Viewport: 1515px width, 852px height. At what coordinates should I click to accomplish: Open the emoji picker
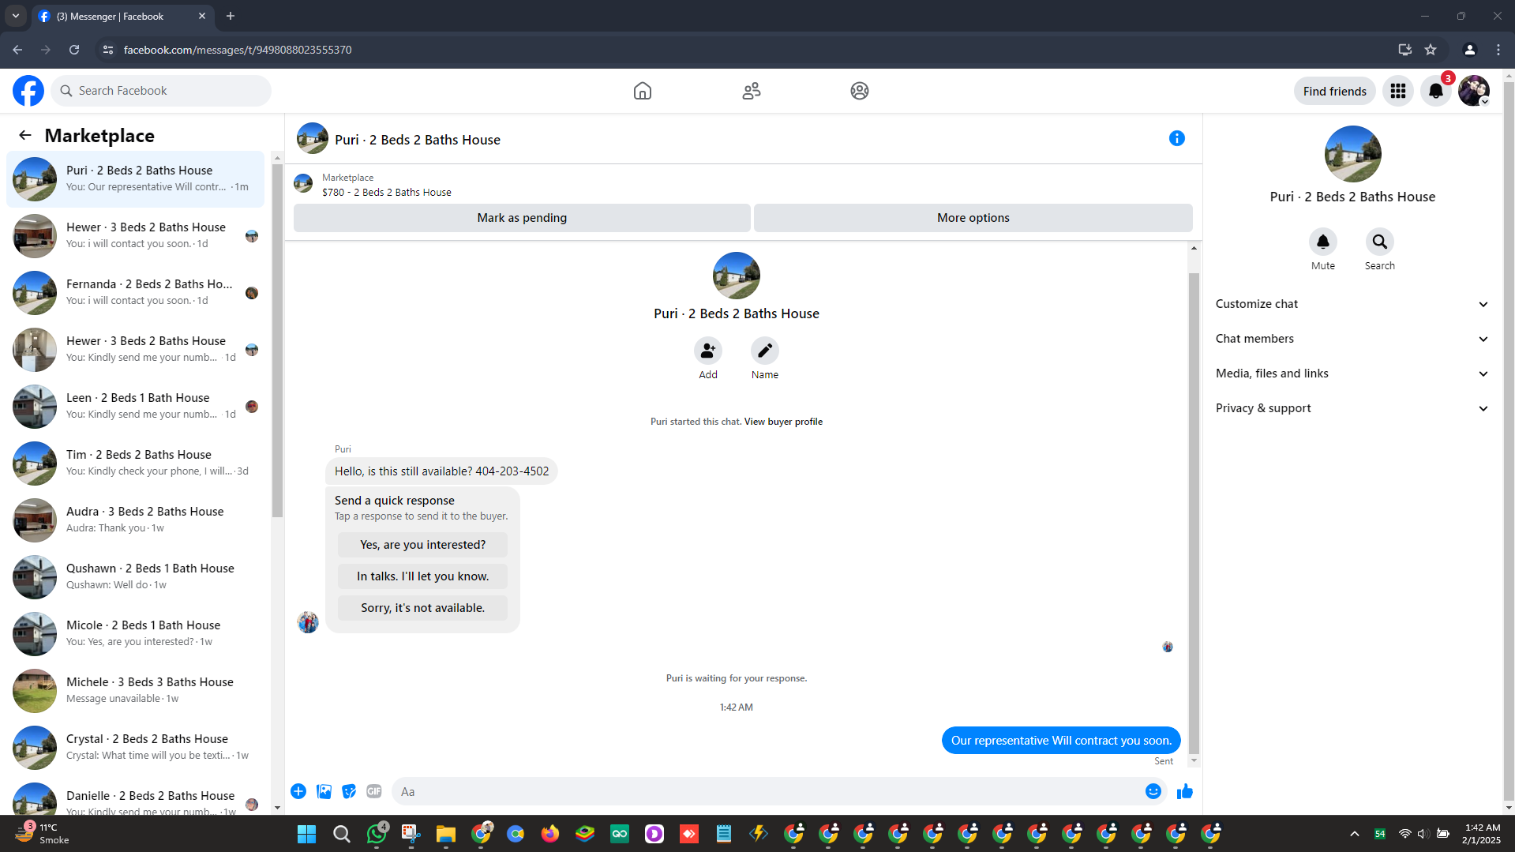(1153, 791)
